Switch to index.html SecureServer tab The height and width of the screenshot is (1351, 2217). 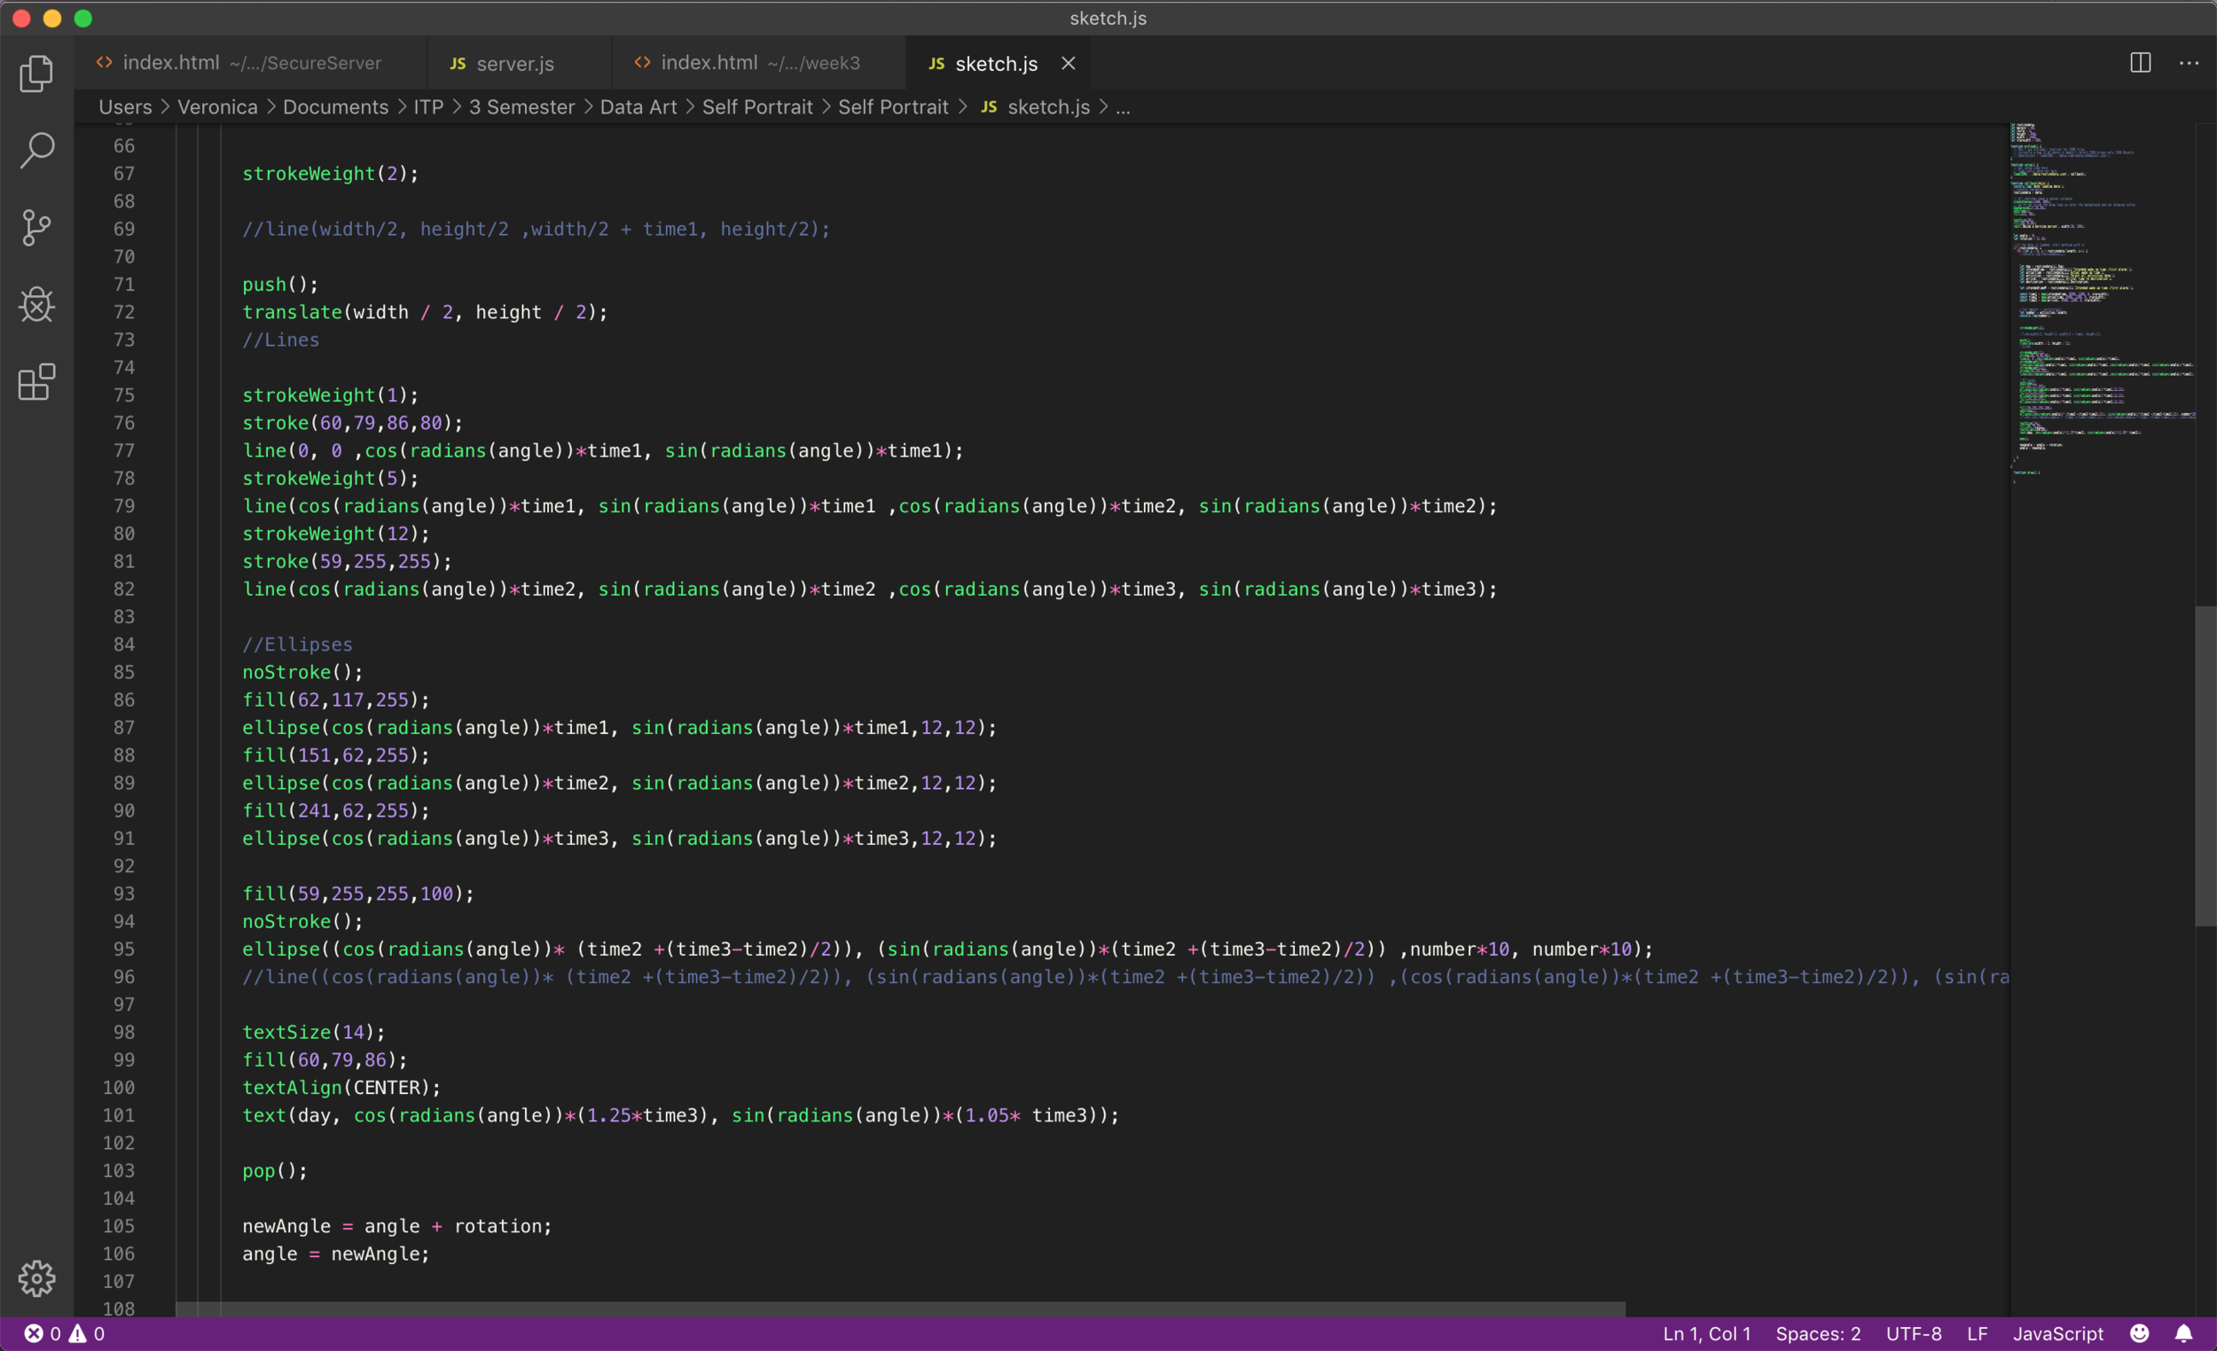(x=250, y=63)
